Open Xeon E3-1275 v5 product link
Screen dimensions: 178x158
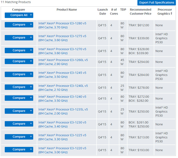pos(62,38)
